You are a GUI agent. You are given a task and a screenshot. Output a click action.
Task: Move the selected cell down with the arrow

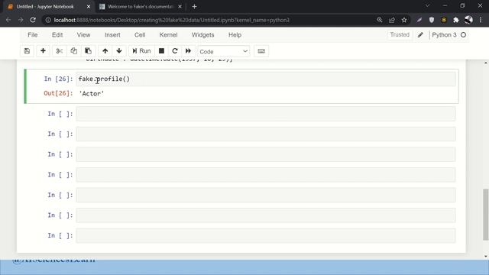tap(119, 51)
